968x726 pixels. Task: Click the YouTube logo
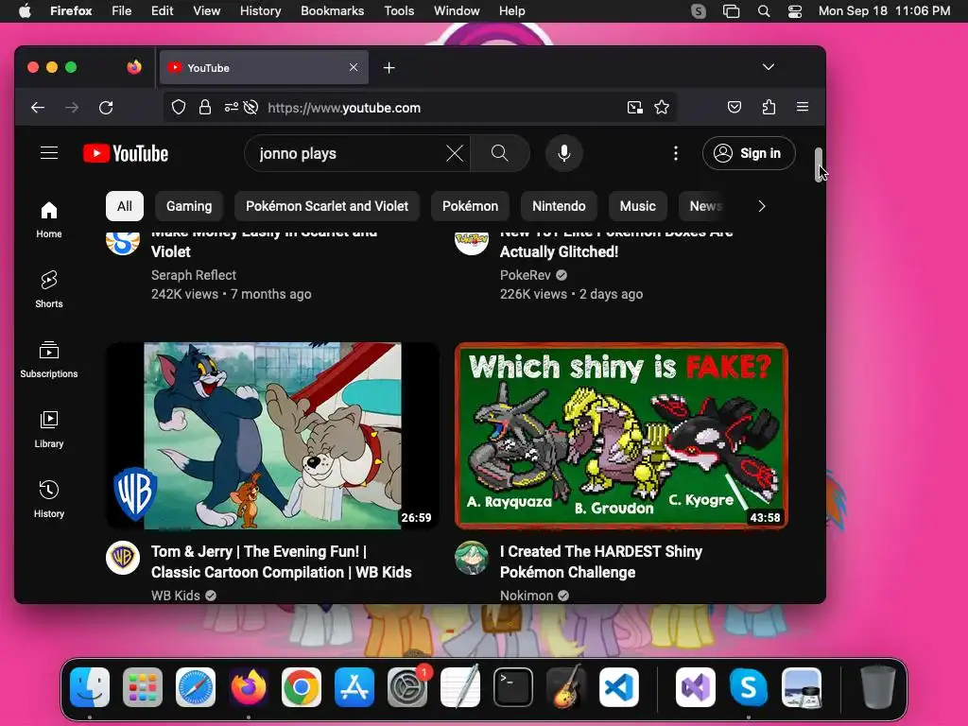pyautogui.click(x=126, y=153)
